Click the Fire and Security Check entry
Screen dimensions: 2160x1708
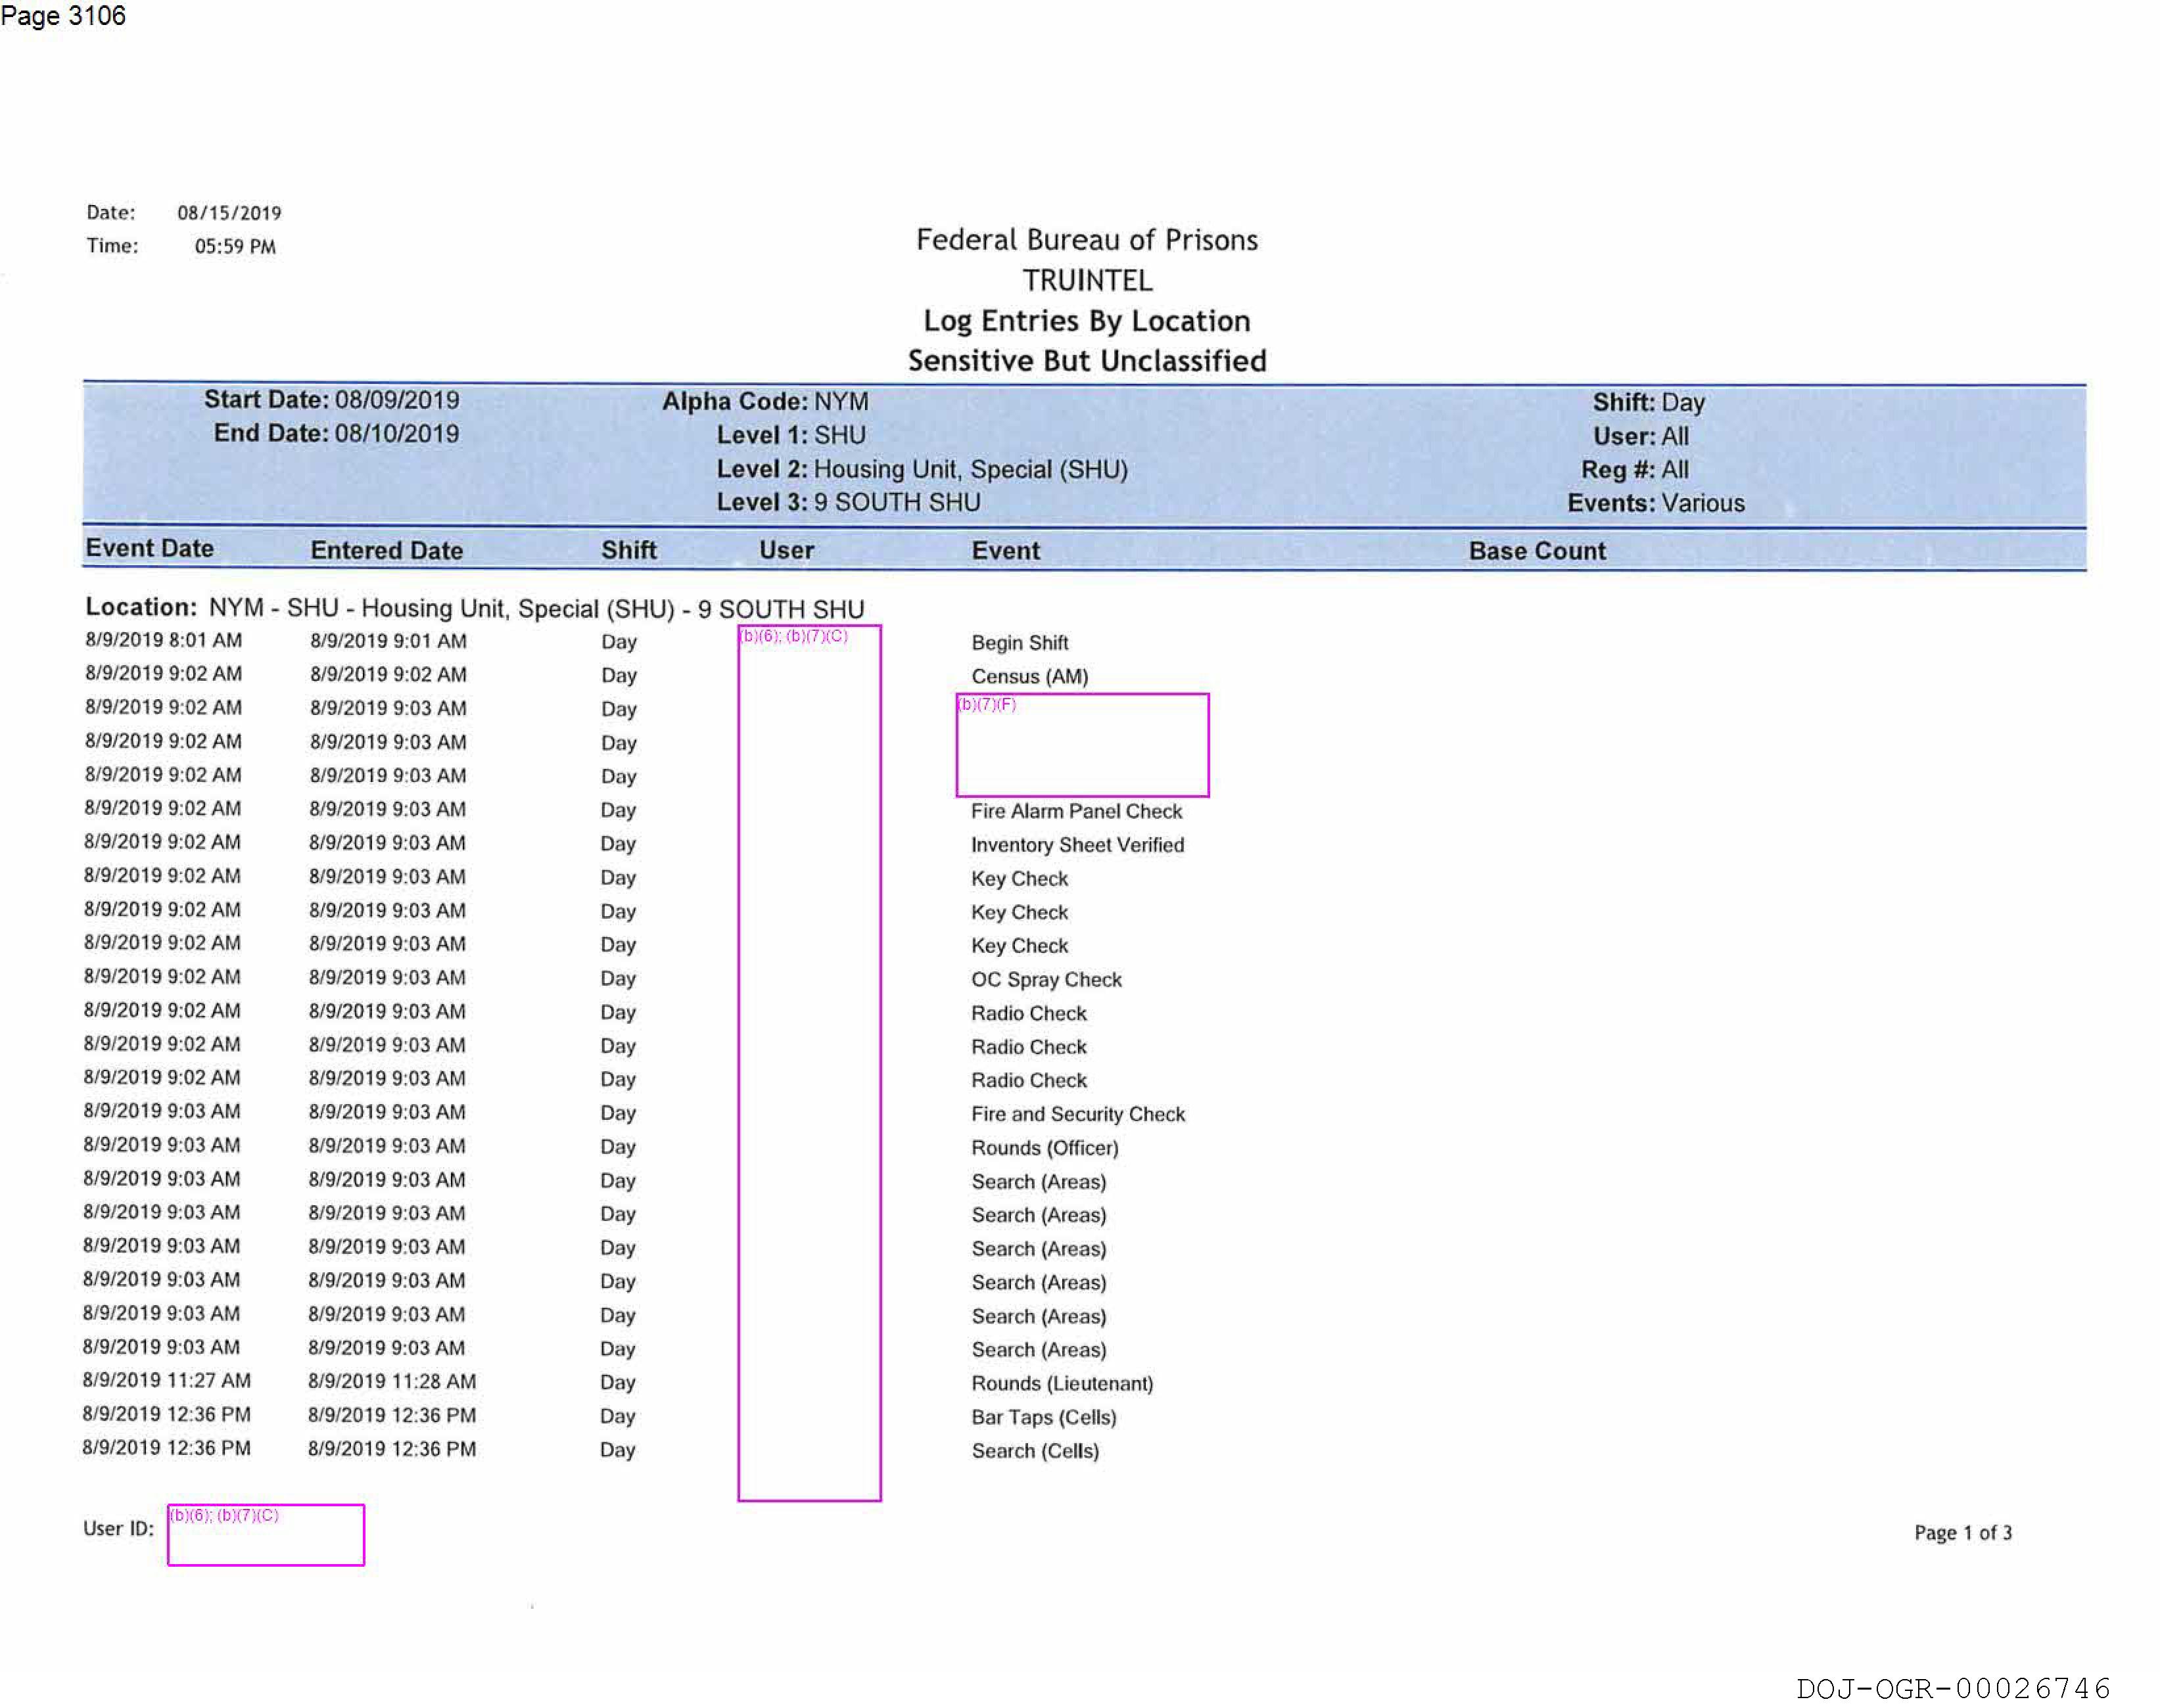(x=1077, y=1114)
